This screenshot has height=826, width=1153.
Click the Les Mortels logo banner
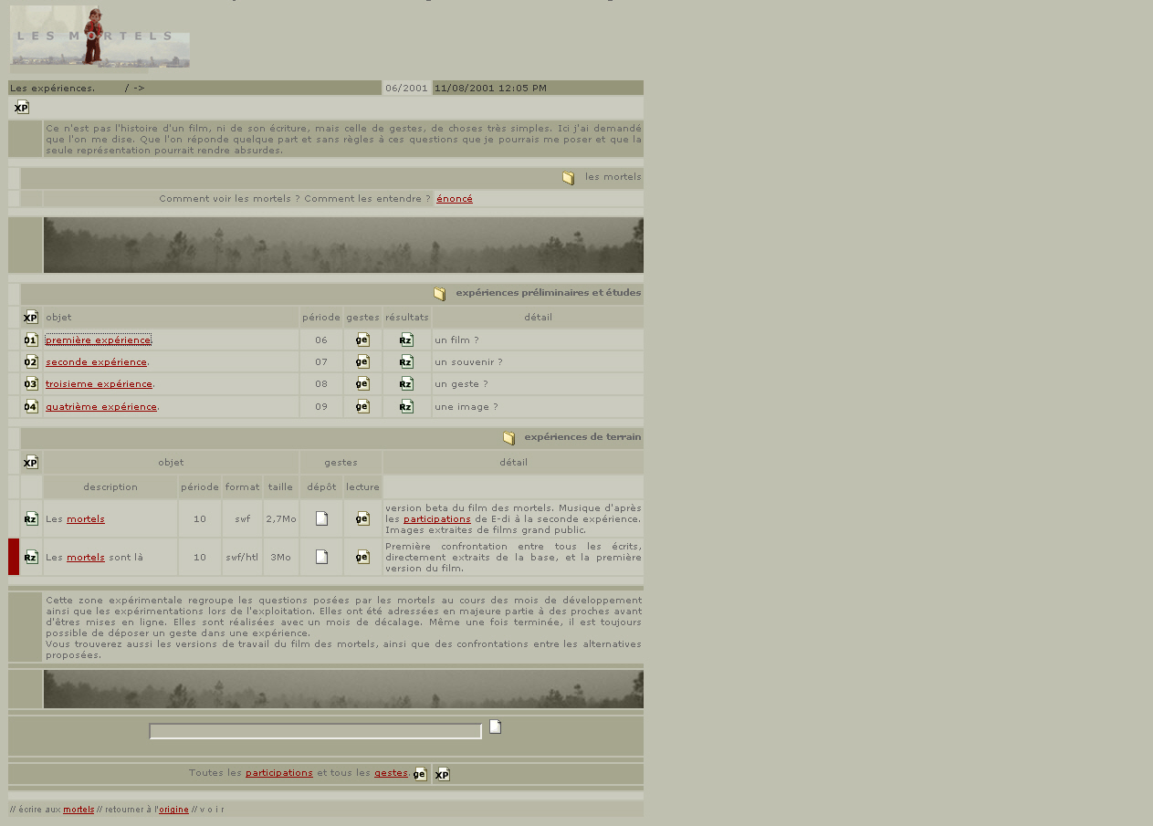click(x=100, y=38)
